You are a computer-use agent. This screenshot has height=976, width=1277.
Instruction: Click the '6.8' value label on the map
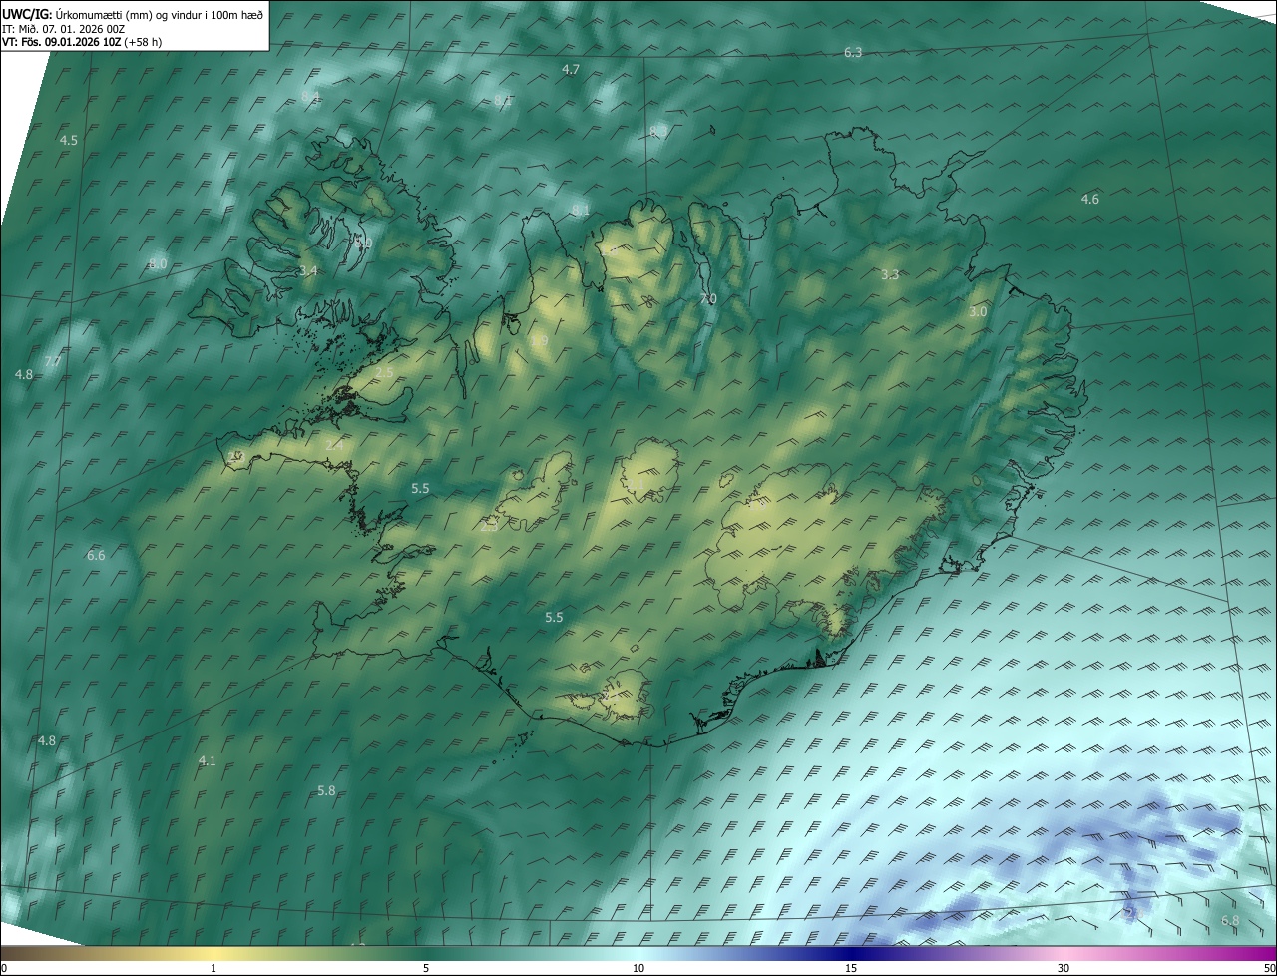click(x=1230, y=920)
